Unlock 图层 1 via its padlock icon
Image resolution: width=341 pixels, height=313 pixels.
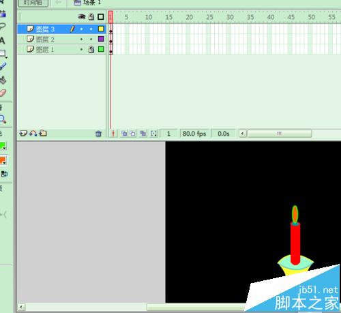tap(91, 49)
